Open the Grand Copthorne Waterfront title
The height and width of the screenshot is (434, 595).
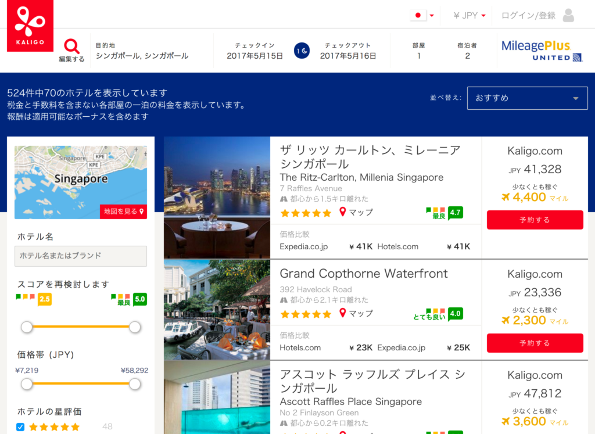pyautogui.click(x=364, y=274)
